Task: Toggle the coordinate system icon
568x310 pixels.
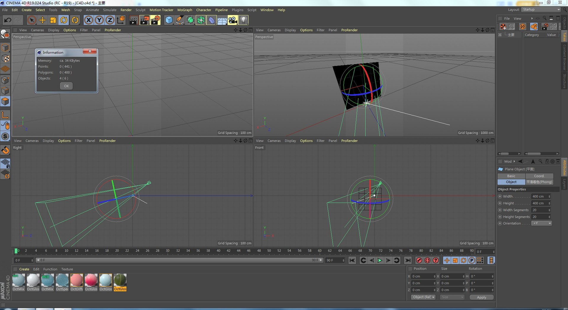Action: pos(121,20)
